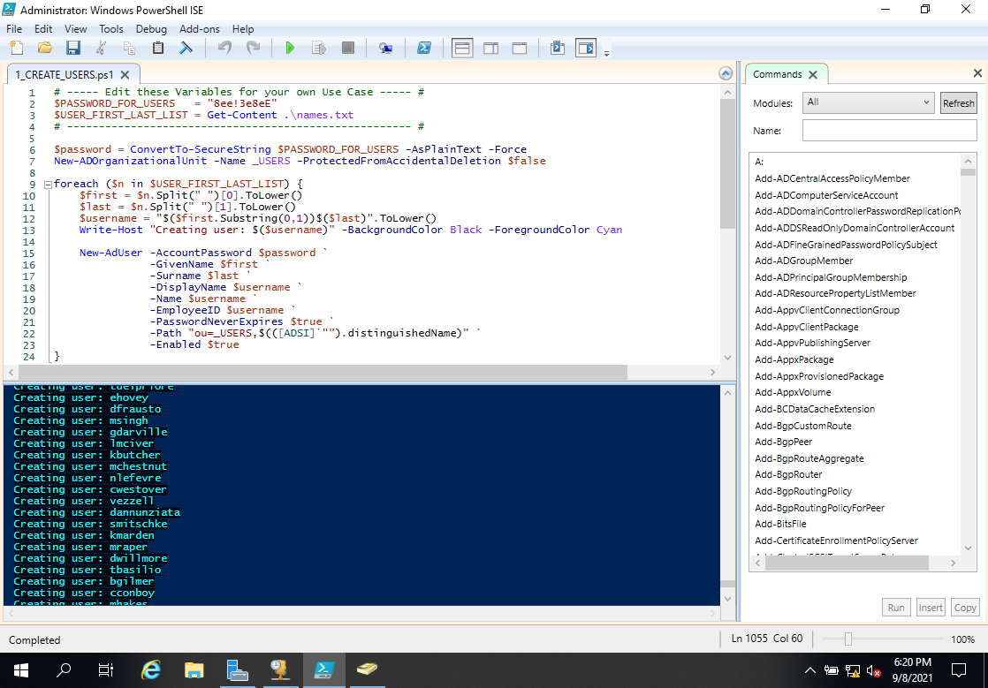Open Server Manager from the taskbar

(x=237, y=670)
